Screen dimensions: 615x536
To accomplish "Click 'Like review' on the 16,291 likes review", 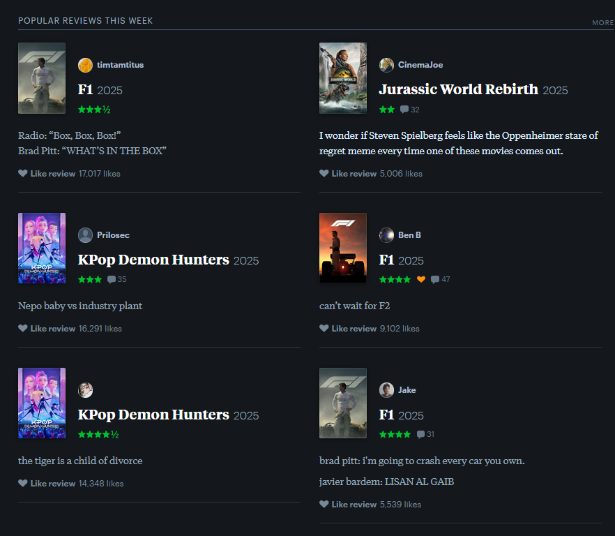I will [x=53, y=329].
